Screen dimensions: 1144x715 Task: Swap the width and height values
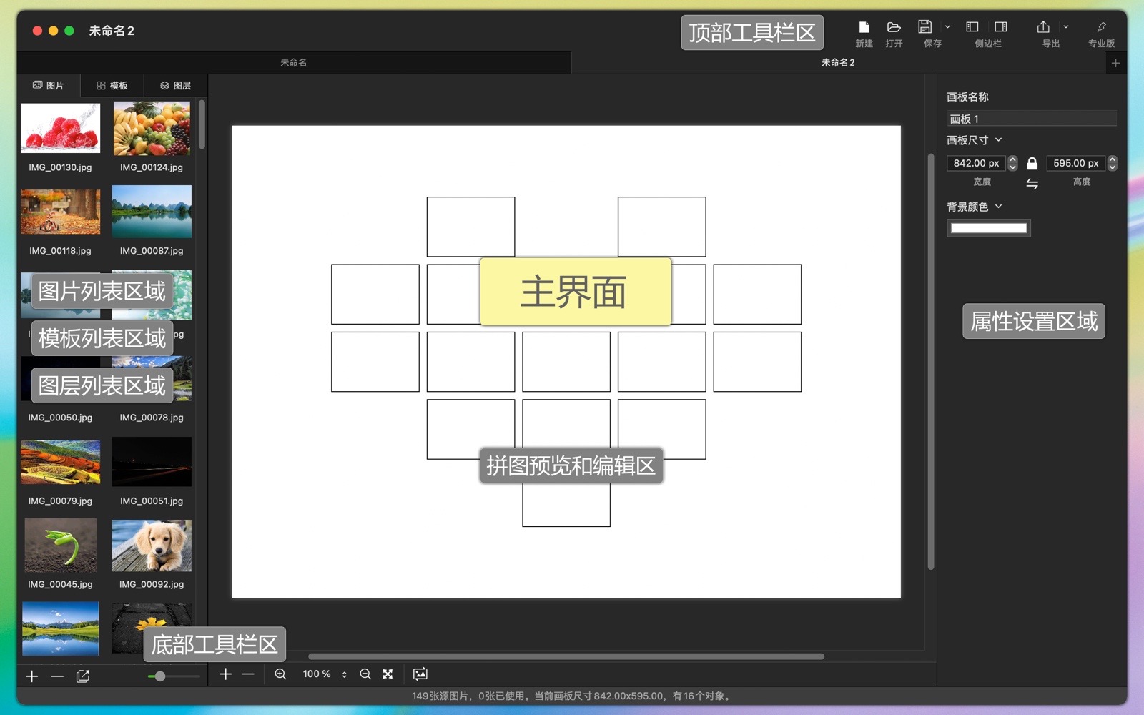click(1032, 184)
